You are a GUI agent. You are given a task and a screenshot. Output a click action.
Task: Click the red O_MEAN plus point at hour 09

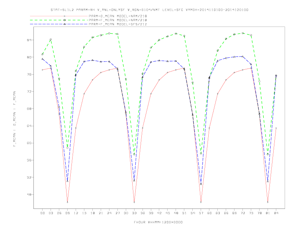[x=67, y=202]
